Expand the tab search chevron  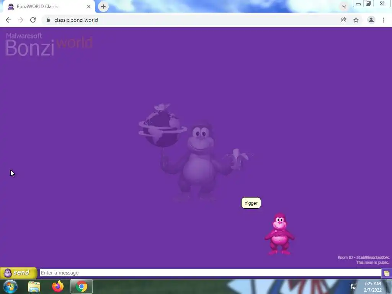pyautogui.click(x=344, y=7)
